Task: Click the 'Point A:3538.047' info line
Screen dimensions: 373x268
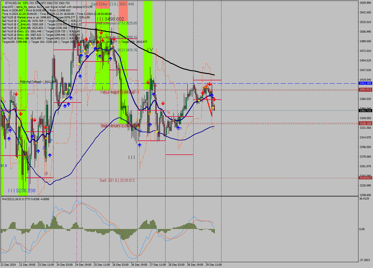Action: 36,10
